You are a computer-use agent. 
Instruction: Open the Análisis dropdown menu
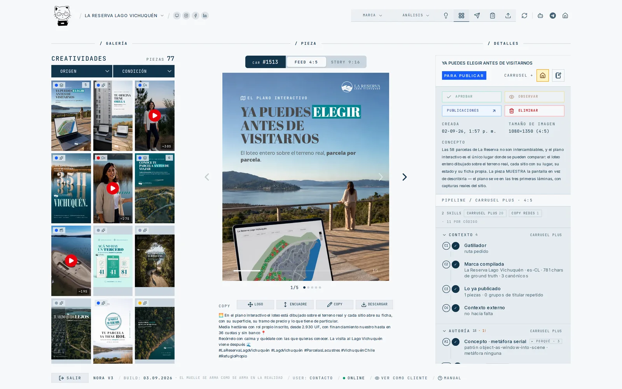(416, 16)
